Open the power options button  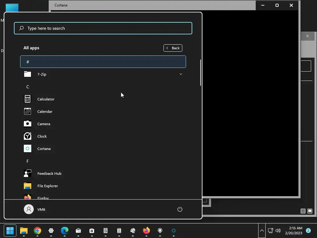(x=180, y=209)
